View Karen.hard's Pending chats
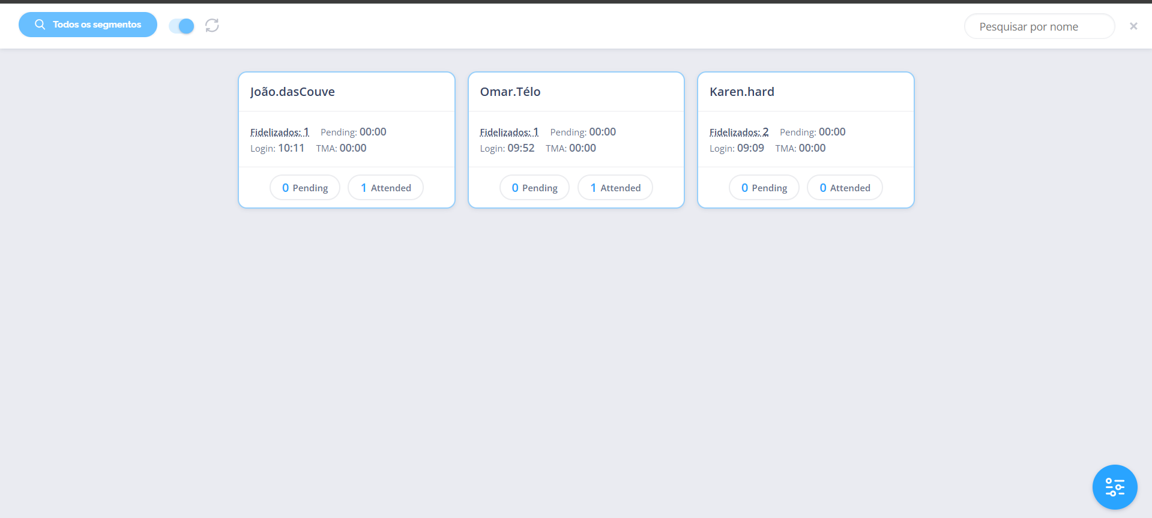This screenshot has width=1152, height=518. pos(764,188)
